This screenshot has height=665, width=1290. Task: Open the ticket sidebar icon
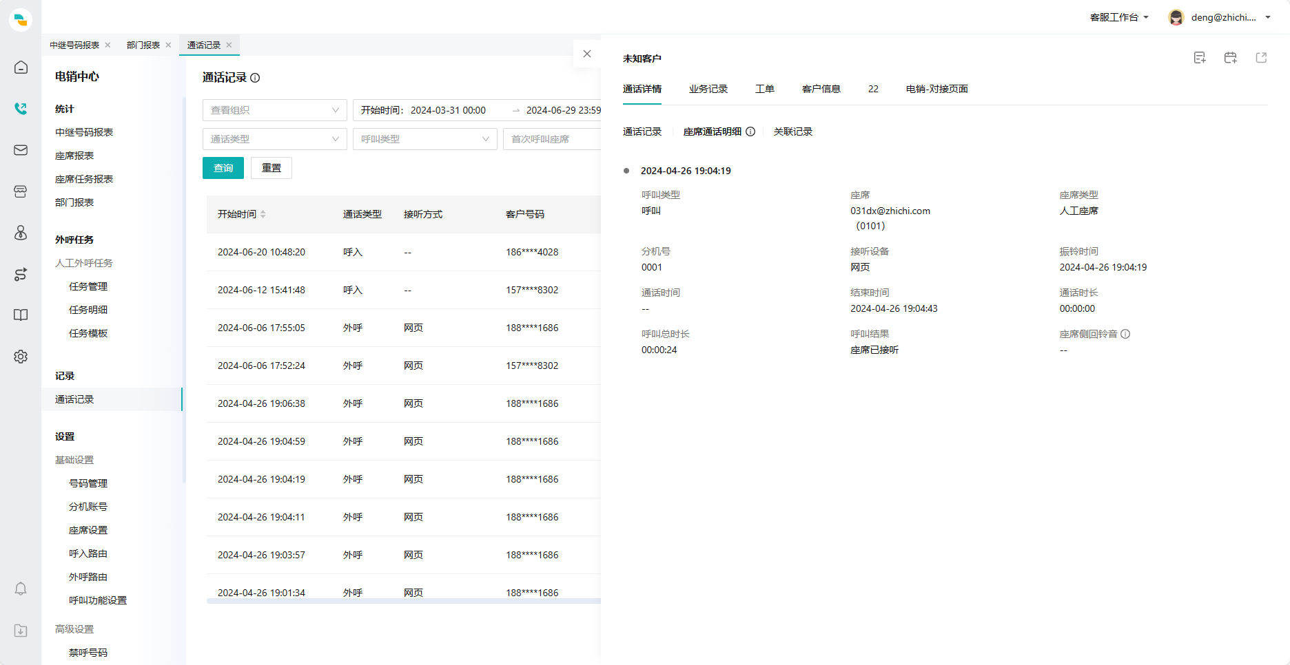(21, 191)
